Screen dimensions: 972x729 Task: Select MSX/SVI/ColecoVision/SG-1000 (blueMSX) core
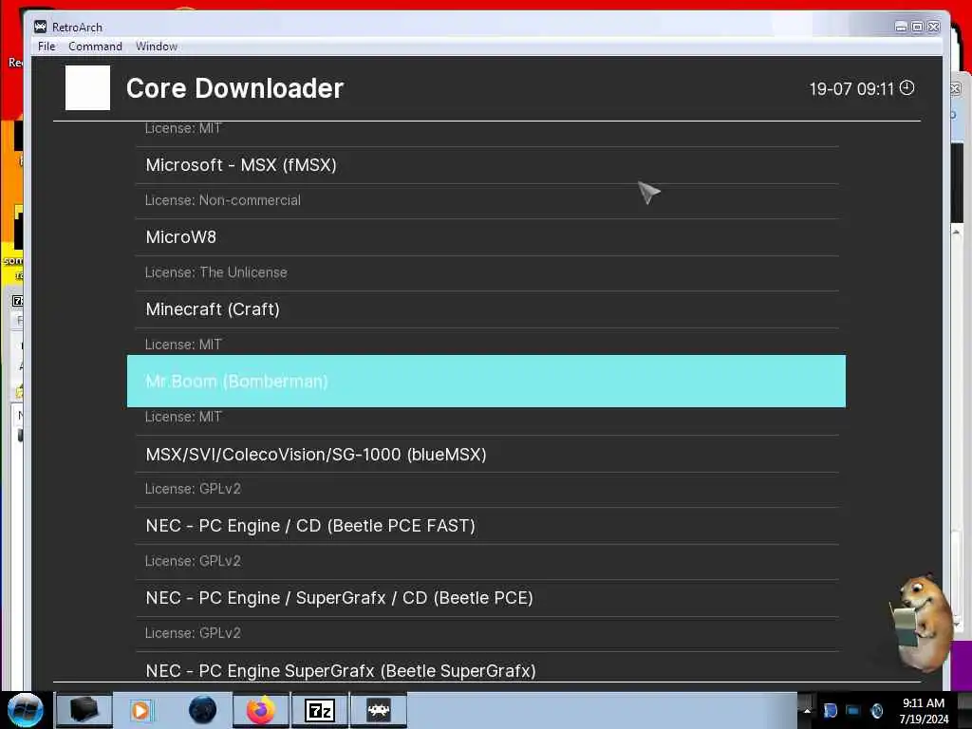(x=487, y=455)
